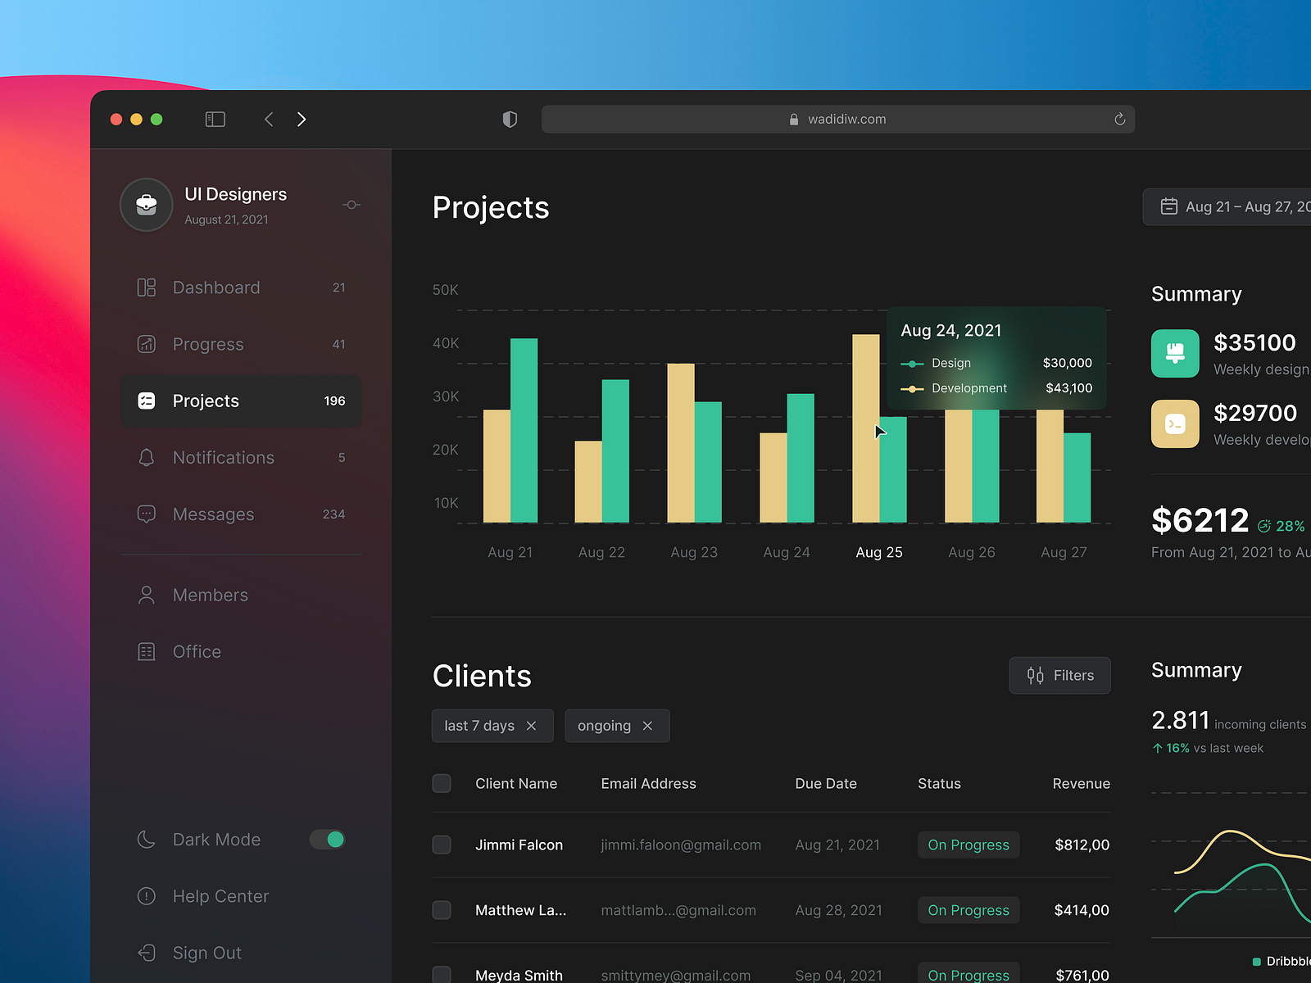Click the green weekly design summary icon
The image size is (1311, 983).
1175,353
